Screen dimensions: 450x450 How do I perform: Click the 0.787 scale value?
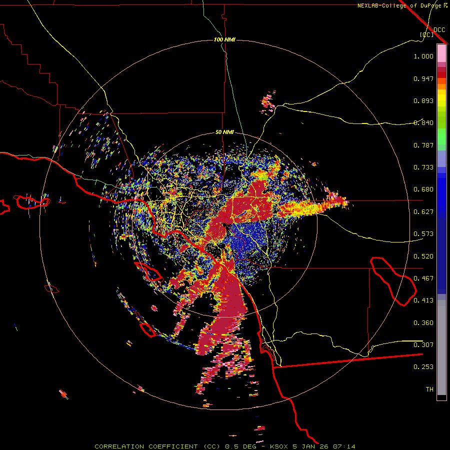[423, 145]
